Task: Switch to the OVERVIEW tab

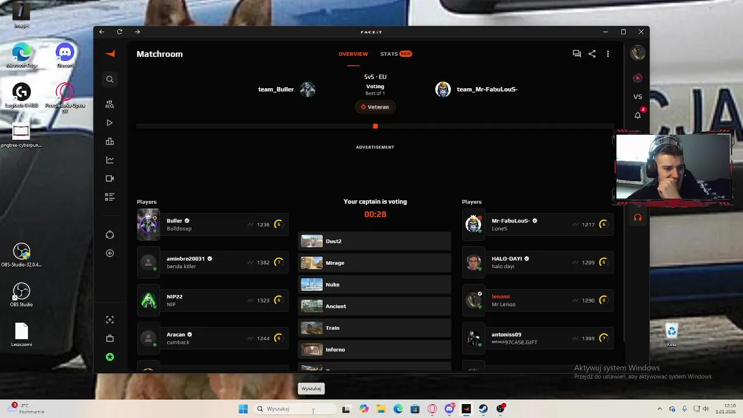Action: click(353, 54)
